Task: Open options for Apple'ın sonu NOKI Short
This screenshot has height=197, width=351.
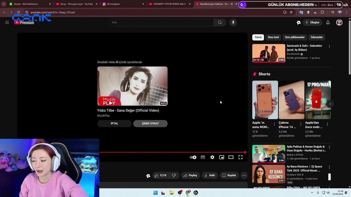Action: pos(274,124)
